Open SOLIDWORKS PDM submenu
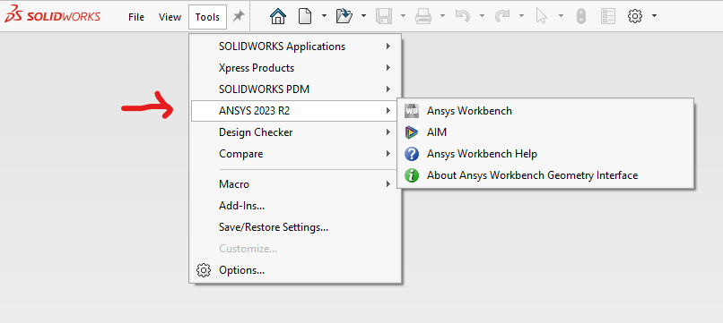723x323 pixels. pyautogui.click(x=295, y=89)
